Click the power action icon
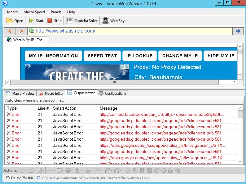 point(164,170)
